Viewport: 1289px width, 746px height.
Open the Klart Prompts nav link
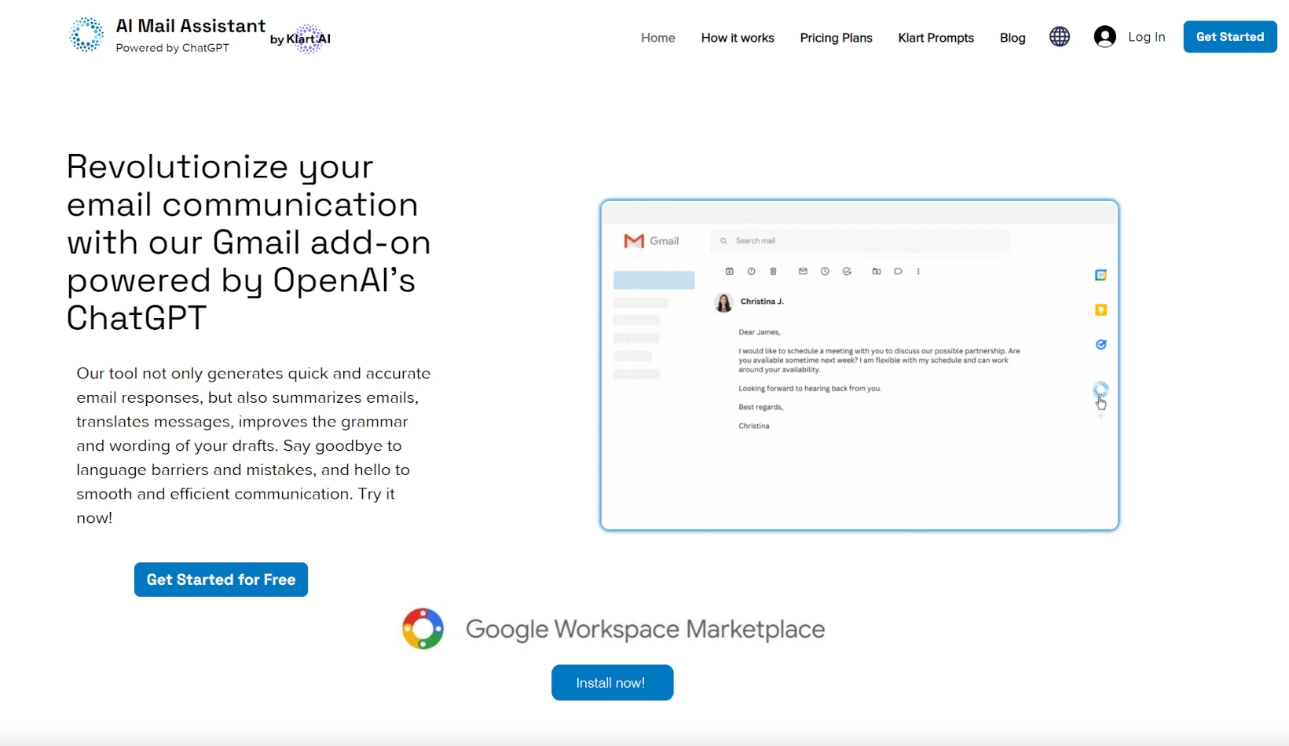[x=936, y=38]
